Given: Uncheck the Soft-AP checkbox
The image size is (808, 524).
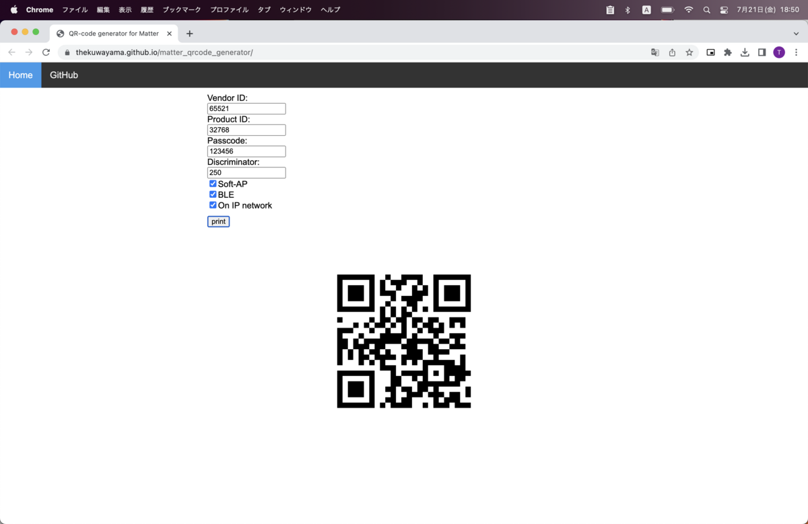Looking at the screenshot, I should (x=213, y=184).
